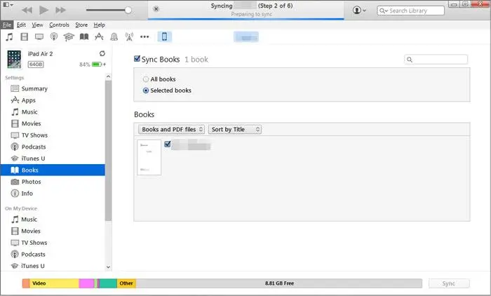The height and width of the screenshot is (296, 491).
Task: Open the Apps library icon in toolbar
Action: click(x=99, y=37)
